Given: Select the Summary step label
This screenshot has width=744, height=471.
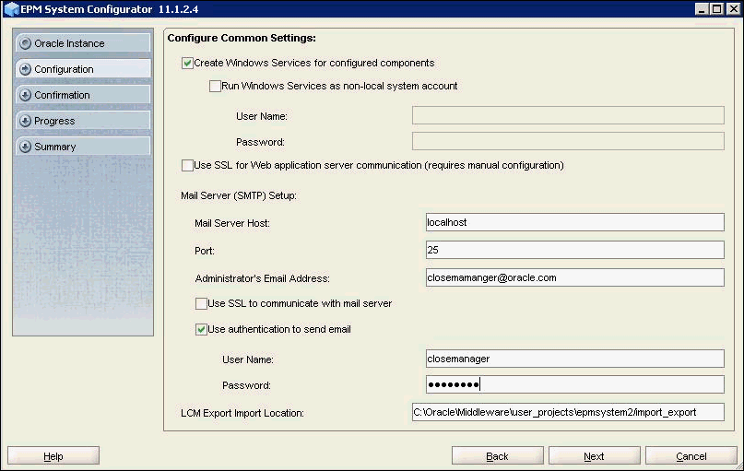Looking at the screenshot, I should tap(55, 147).
